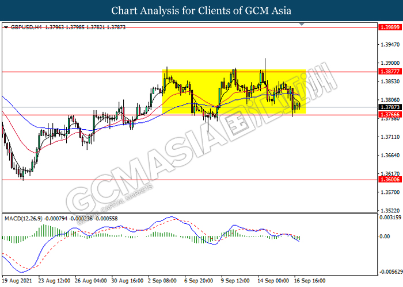Click the 1.36640 price axis value
The height and width of the screenshot is (287, 403).
tap(390, 156)
